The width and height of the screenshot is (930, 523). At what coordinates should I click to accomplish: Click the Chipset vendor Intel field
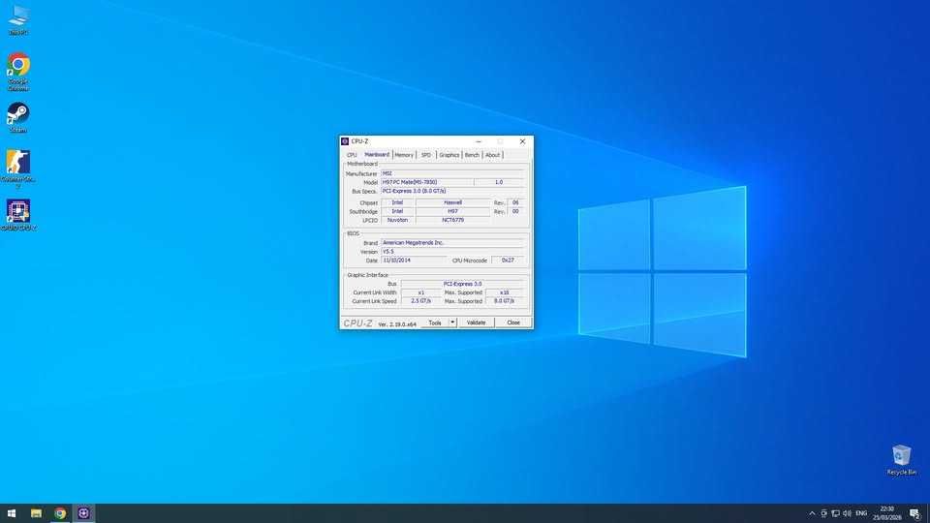[x=397, y=202]
